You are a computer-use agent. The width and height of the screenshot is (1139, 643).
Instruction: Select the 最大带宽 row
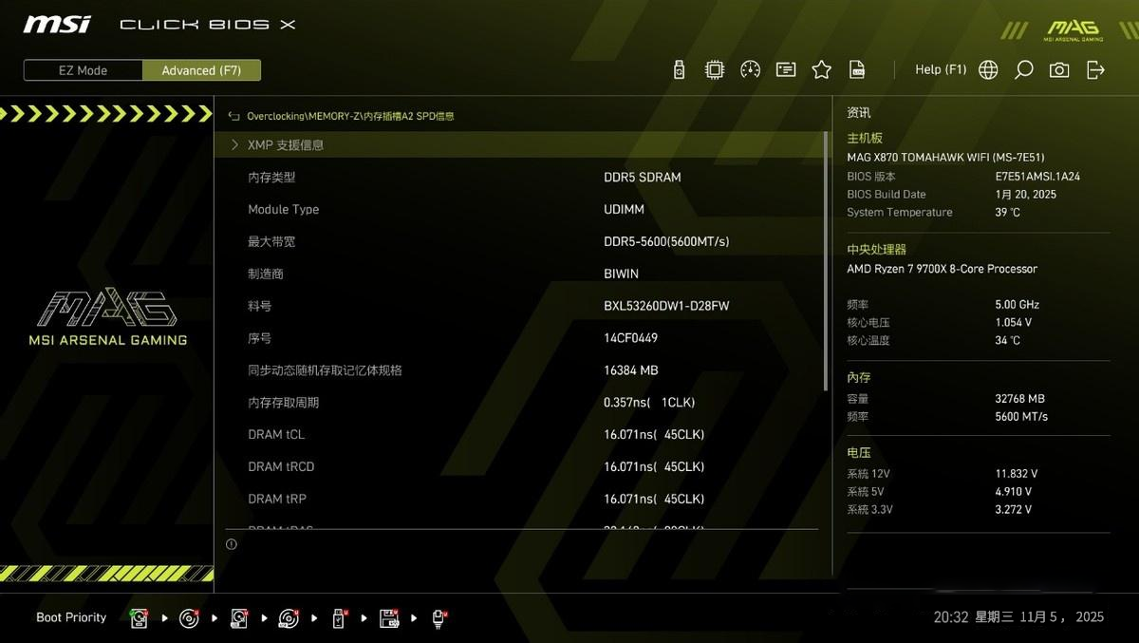521,241
